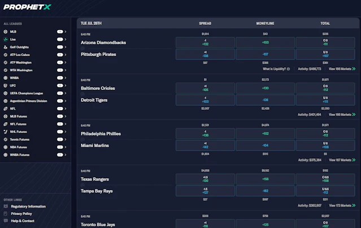Open the Privacy Policy link

click(21, 214)
